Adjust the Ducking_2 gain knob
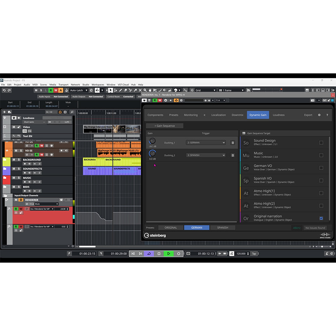Image resolution: width=336 pixels, height=336 pixels. click(152, 154)
